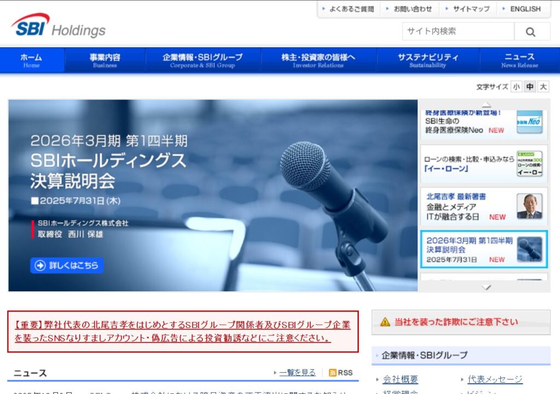560x394 pixels.
Task: Click the サイト内検索 search input field
Action: click(x=458, y=32)
